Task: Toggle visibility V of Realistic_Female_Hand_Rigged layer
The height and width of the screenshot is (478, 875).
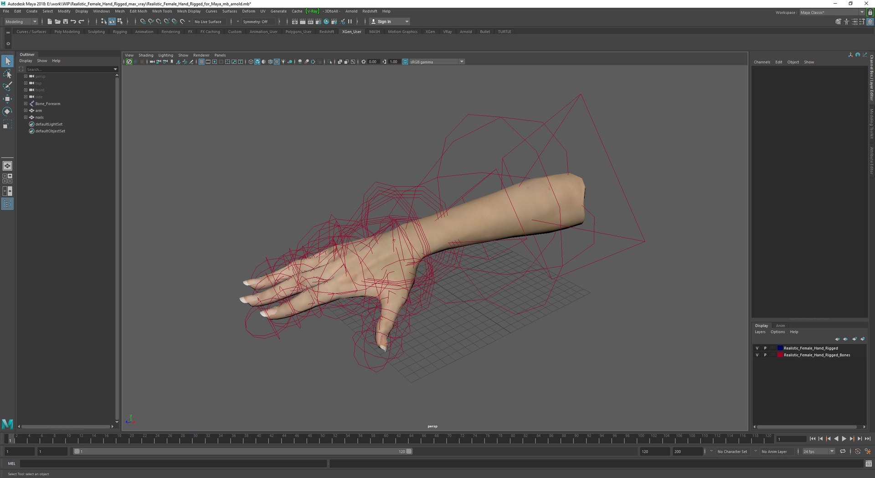Action: 757,348
